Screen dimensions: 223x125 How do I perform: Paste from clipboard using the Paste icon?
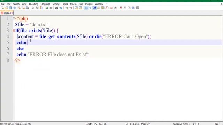coord(41,8)
